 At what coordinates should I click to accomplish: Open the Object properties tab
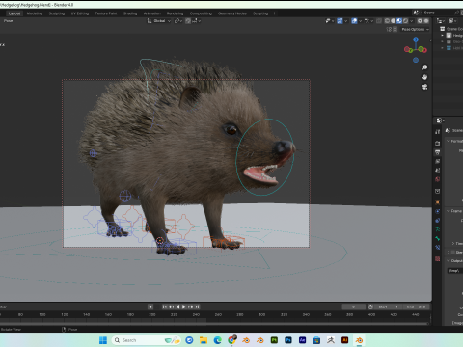point(438,202)
